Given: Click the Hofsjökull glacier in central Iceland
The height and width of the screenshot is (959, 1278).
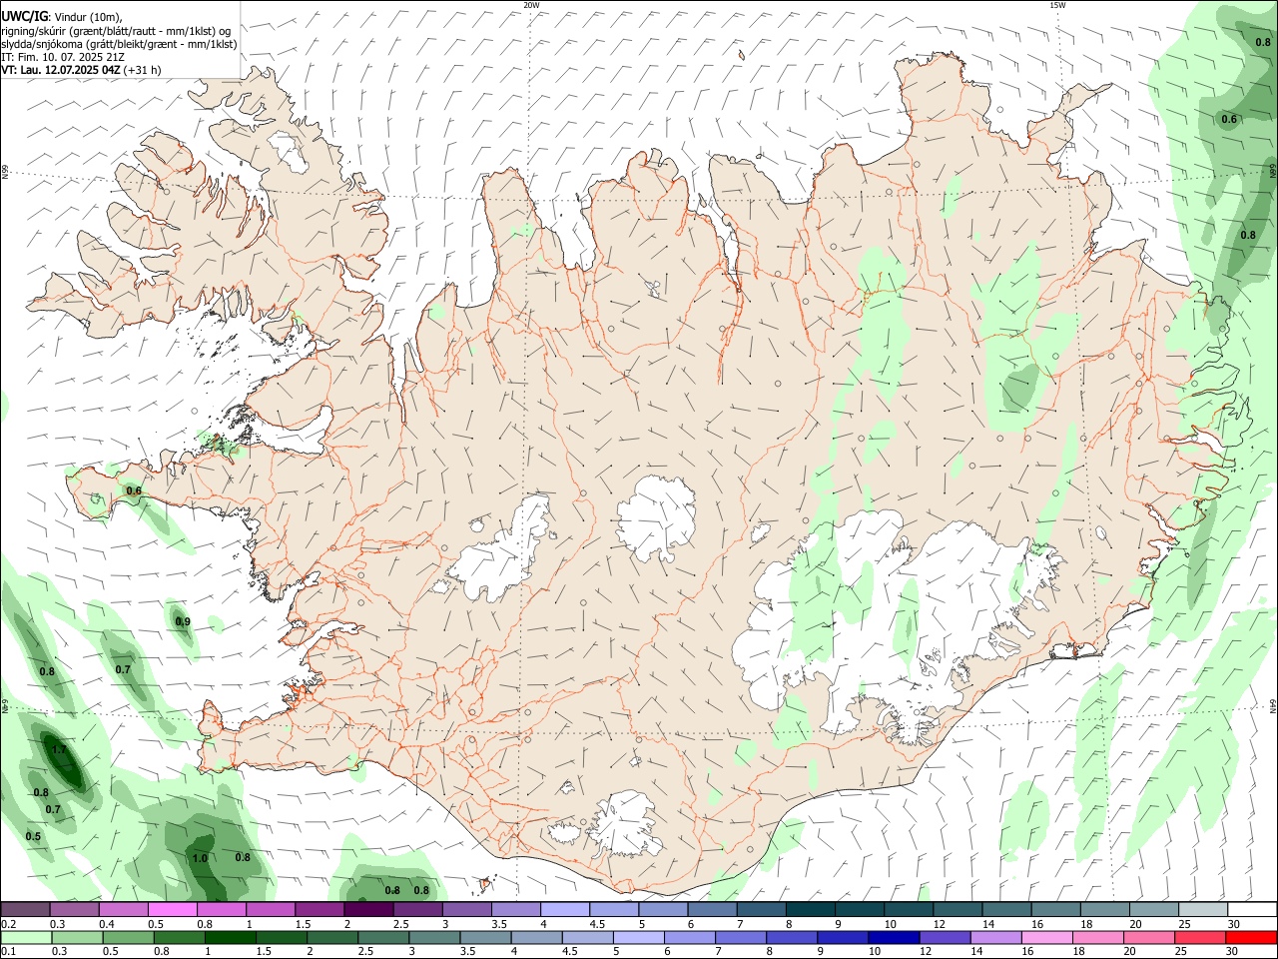Looking at the screenshot, I should [x=656, y=520].
